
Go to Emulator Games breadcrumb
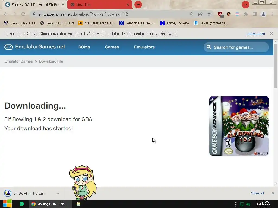pos(18,61)
